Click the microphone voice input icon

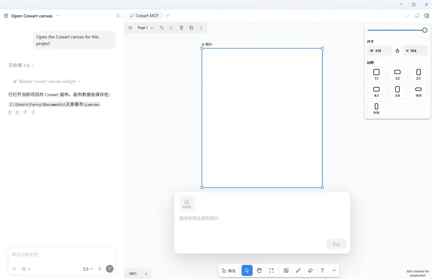point(100,269)
